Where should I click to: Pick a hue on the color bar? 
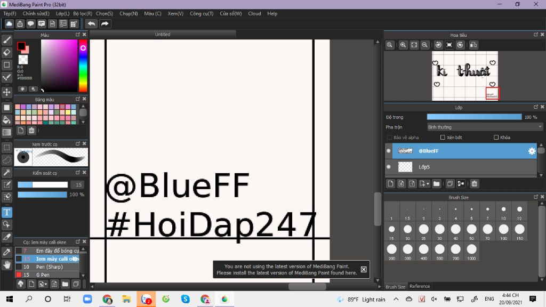pos(83,66)
